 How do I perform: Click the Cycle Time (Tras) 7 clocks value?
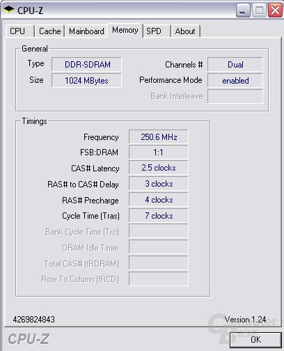click(x=159, y=216)
